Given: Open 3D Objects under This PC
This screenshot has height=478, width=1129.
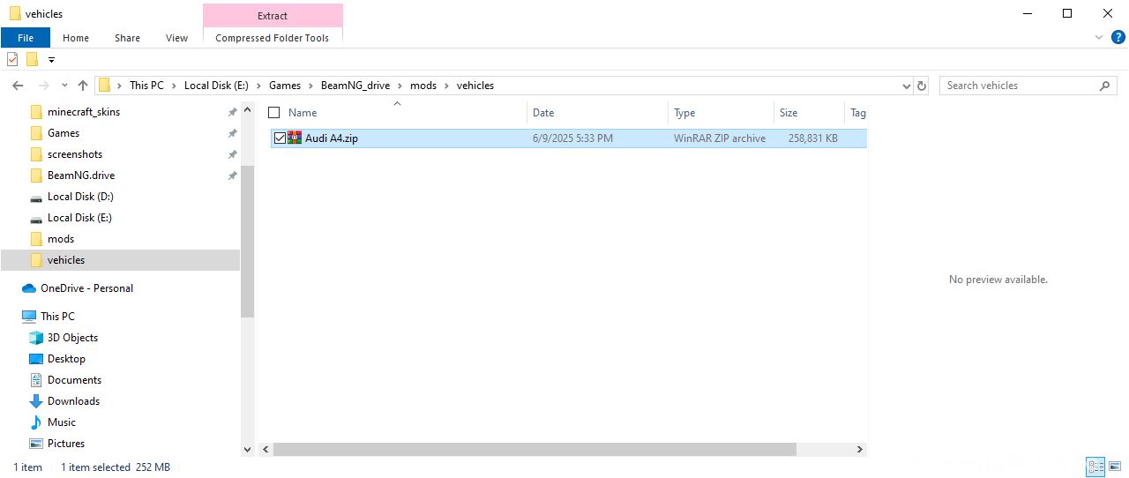Looking at the screenshot, I should tap(72, 338).
